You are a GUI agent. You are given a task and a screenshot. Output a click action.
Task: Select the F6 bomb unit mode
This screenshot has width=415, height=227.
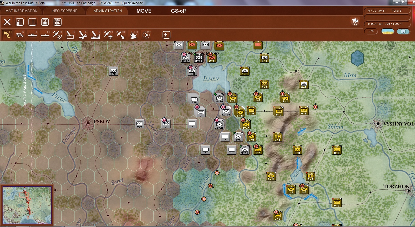coord(70,35)
